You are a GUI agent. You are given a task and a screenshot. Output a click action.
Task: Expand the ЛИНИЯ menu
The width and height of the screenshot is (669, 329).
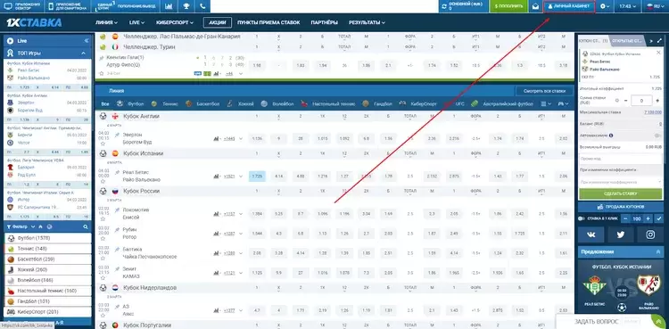pyautogui.click(x=107, y=22)
